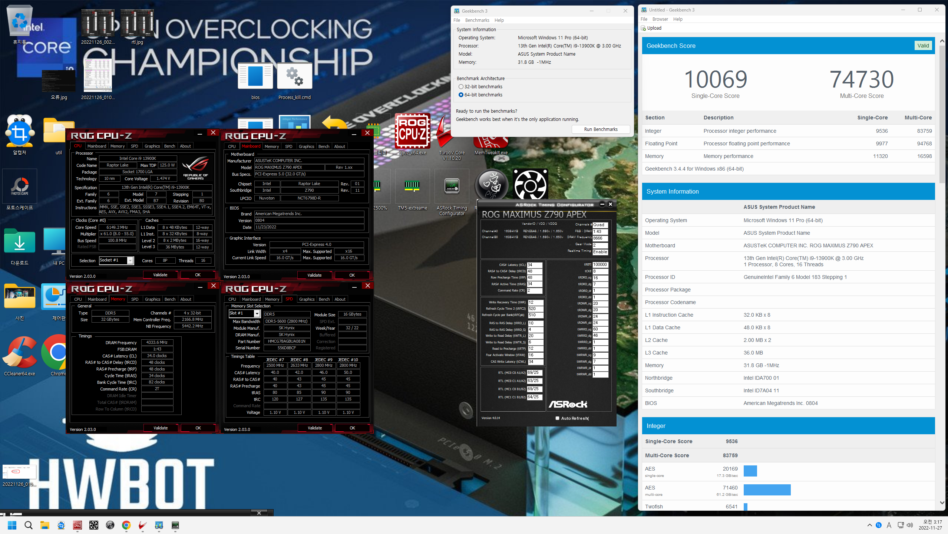The width and height of the screenshot is (948, 534).
Task: Open the Recycle Bin desktop icon
Action: coord(20,24)
